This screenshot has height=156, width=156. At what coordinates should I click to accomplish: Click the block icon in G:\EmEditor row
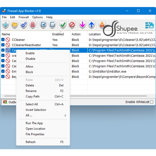click(x=8, y=71)
